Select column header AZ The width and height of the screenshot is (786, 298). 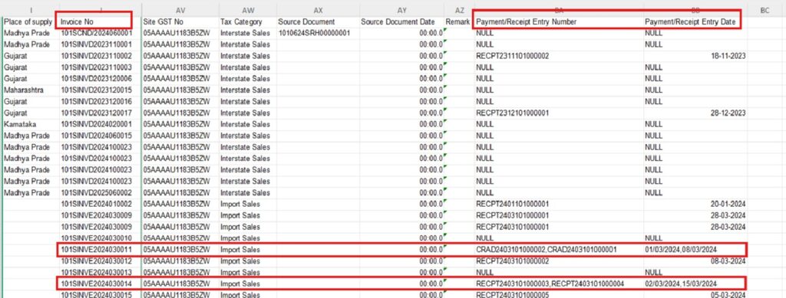coord(459,10)
